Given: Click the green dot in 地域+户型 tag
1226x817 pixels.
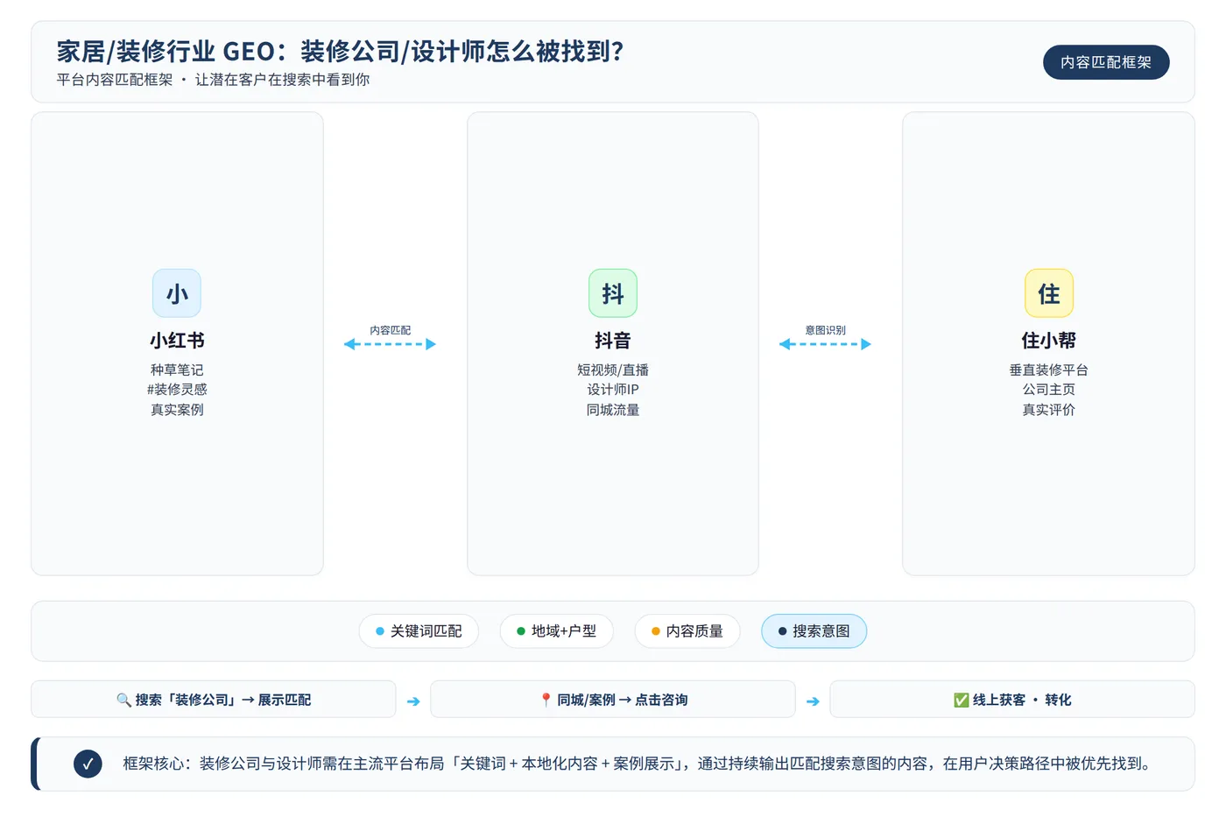Looking at the screenshot, I should (521, 631).
